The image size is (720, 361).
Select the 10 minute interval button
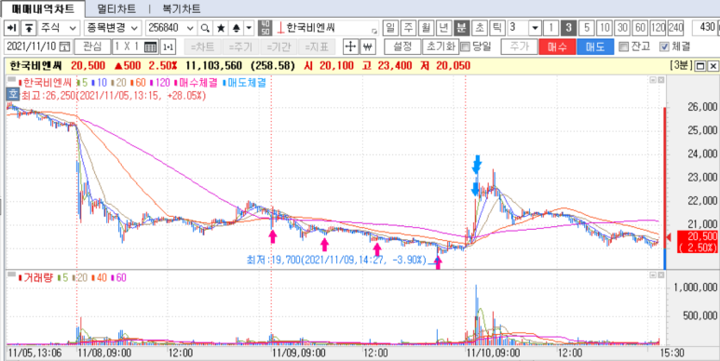[x=604, y=28]
